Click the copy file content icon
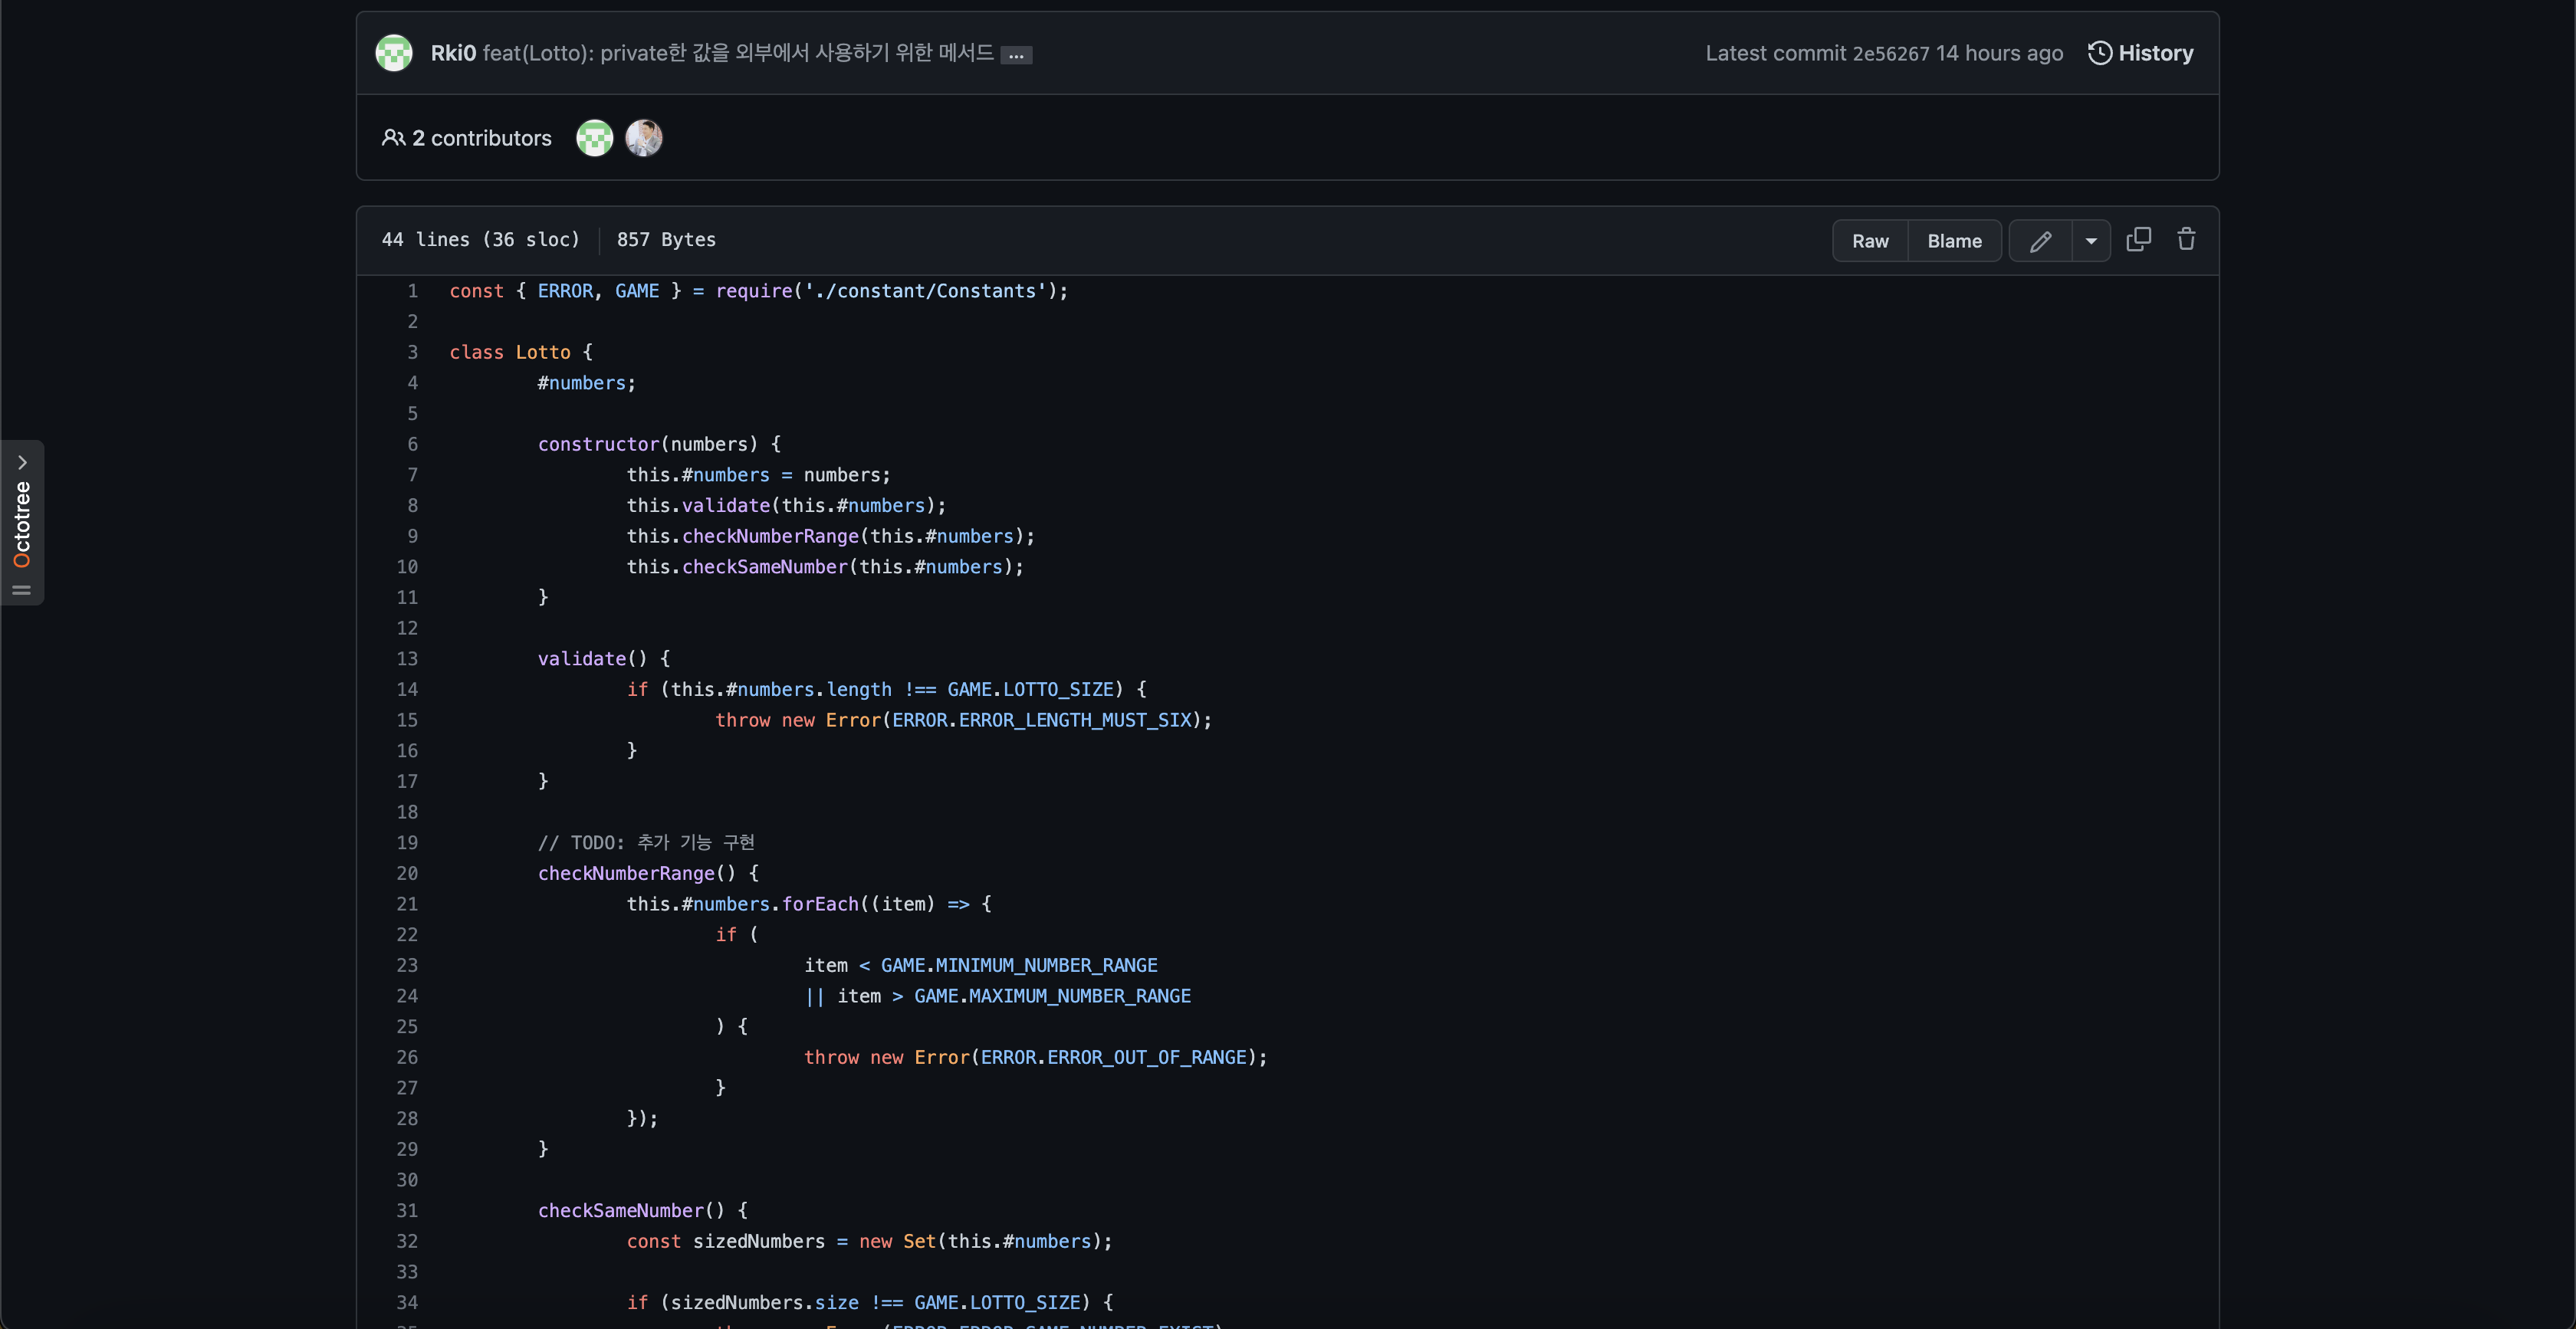Screen dimensions: 2576x1329 [2139, 239]
